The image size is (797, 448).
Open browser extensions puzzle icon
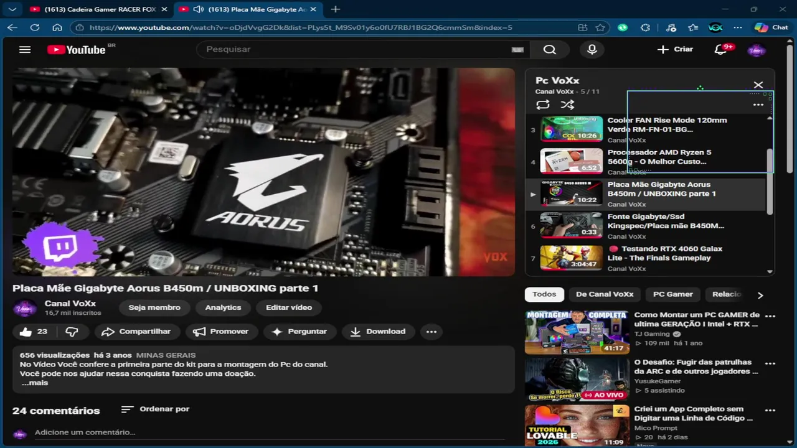pyautogui.click(x=645, y=27)
